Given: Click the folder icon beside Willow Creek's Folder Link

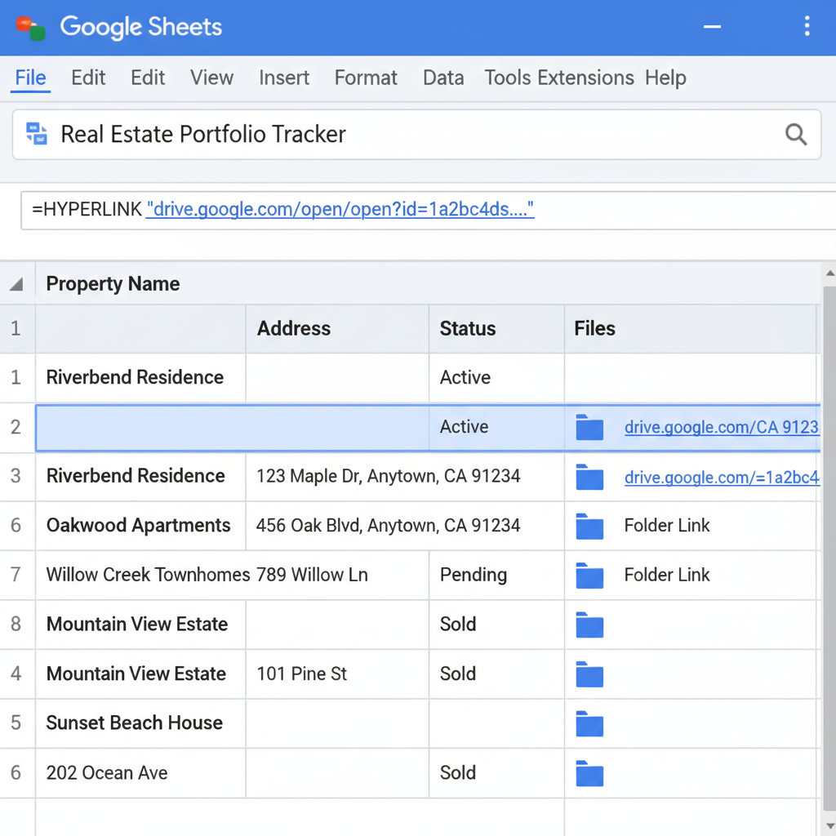Looking at the screenshot, I should pos(589,575).
